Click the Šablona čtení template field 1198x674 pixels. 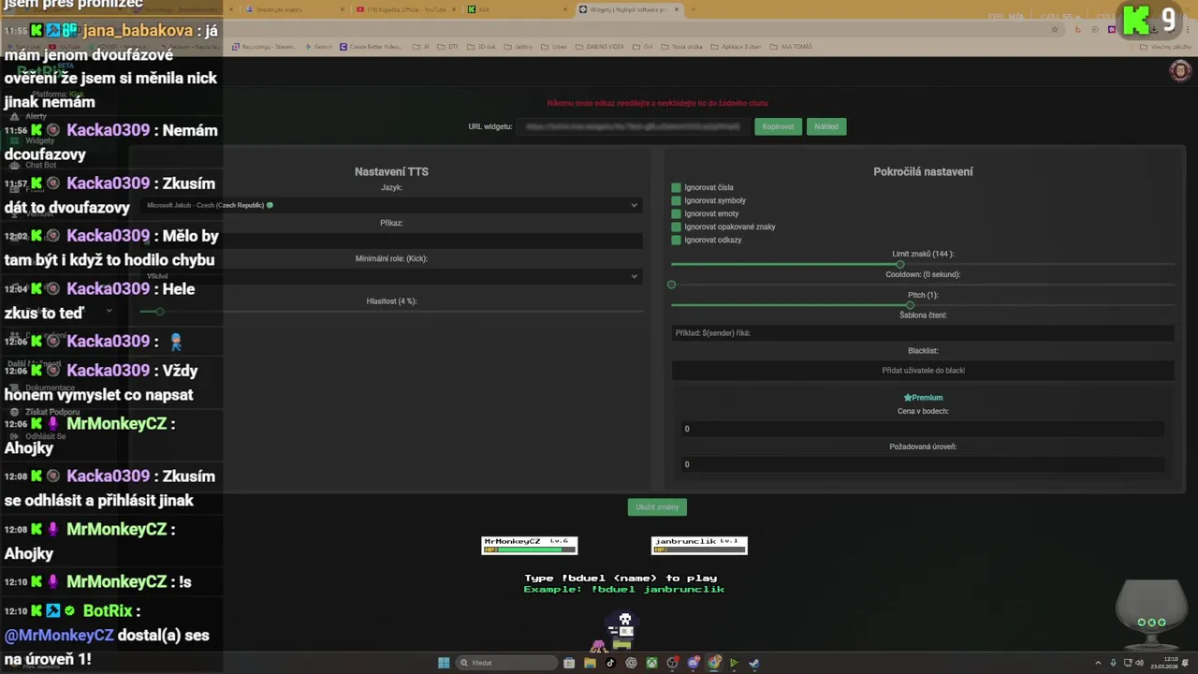(923, 333)
